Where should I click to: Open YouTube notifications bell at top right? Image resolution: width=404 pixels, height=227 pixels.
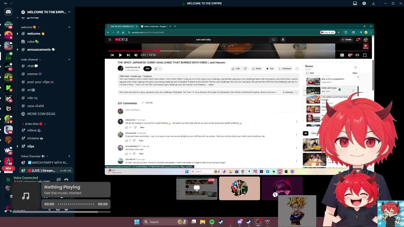358,39
